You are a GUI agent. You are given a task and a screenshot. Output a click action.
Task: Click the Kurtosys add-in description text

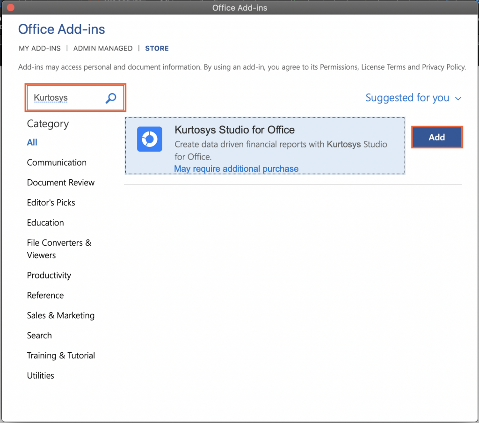click(281, 150)
